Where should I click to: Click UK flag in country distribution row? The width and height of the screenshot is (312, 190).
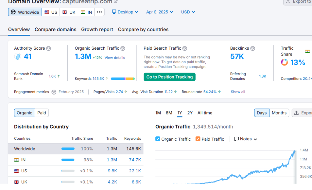[16, 182]
